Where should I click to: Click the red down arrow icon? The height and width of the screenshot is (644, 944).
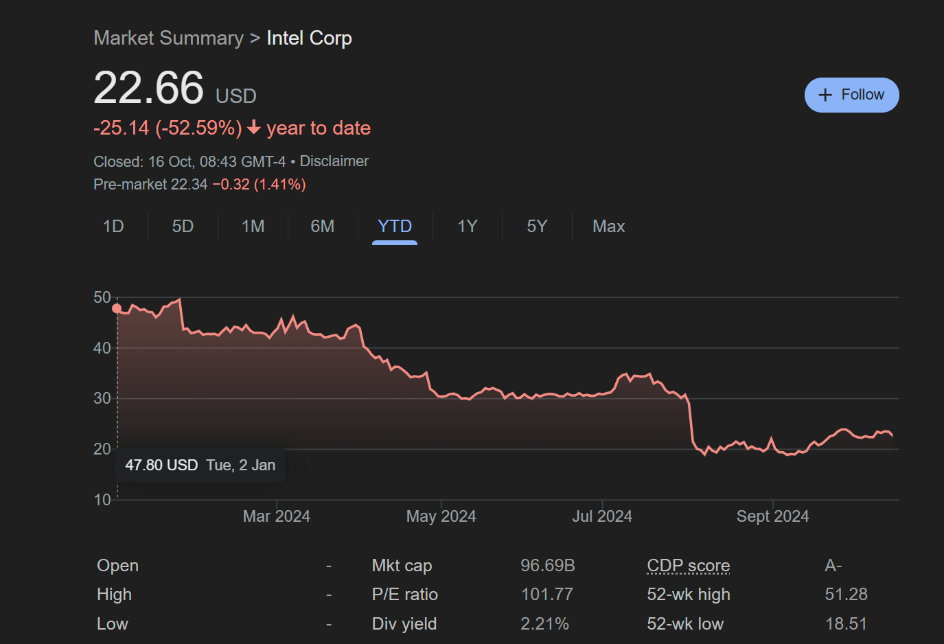coord(254,128)
